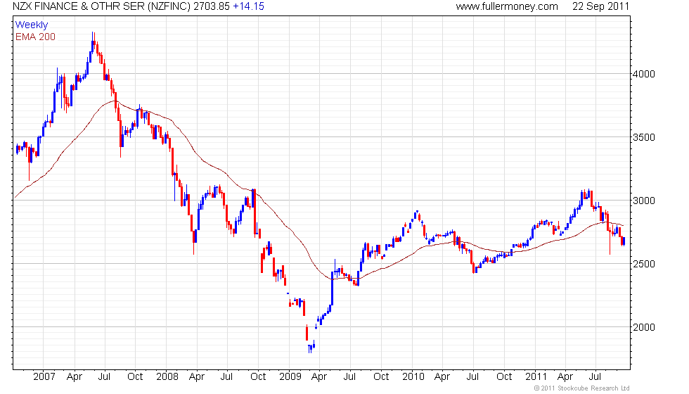
Task: Click the 2500 price axis label
Action: point(644,264)
